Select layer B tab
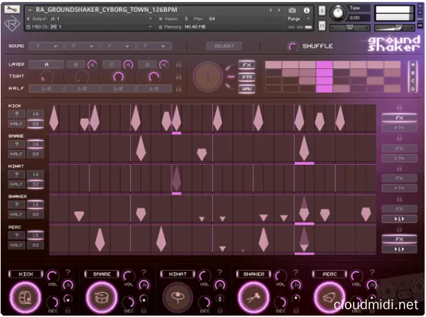Screen dimensions: 426x317 tap(76, 65)
